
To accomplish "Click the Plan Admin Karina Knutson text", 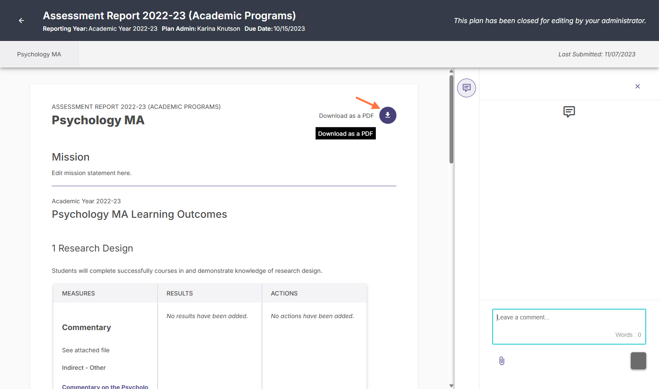I will pyautogui.click(x=201, y=29).
